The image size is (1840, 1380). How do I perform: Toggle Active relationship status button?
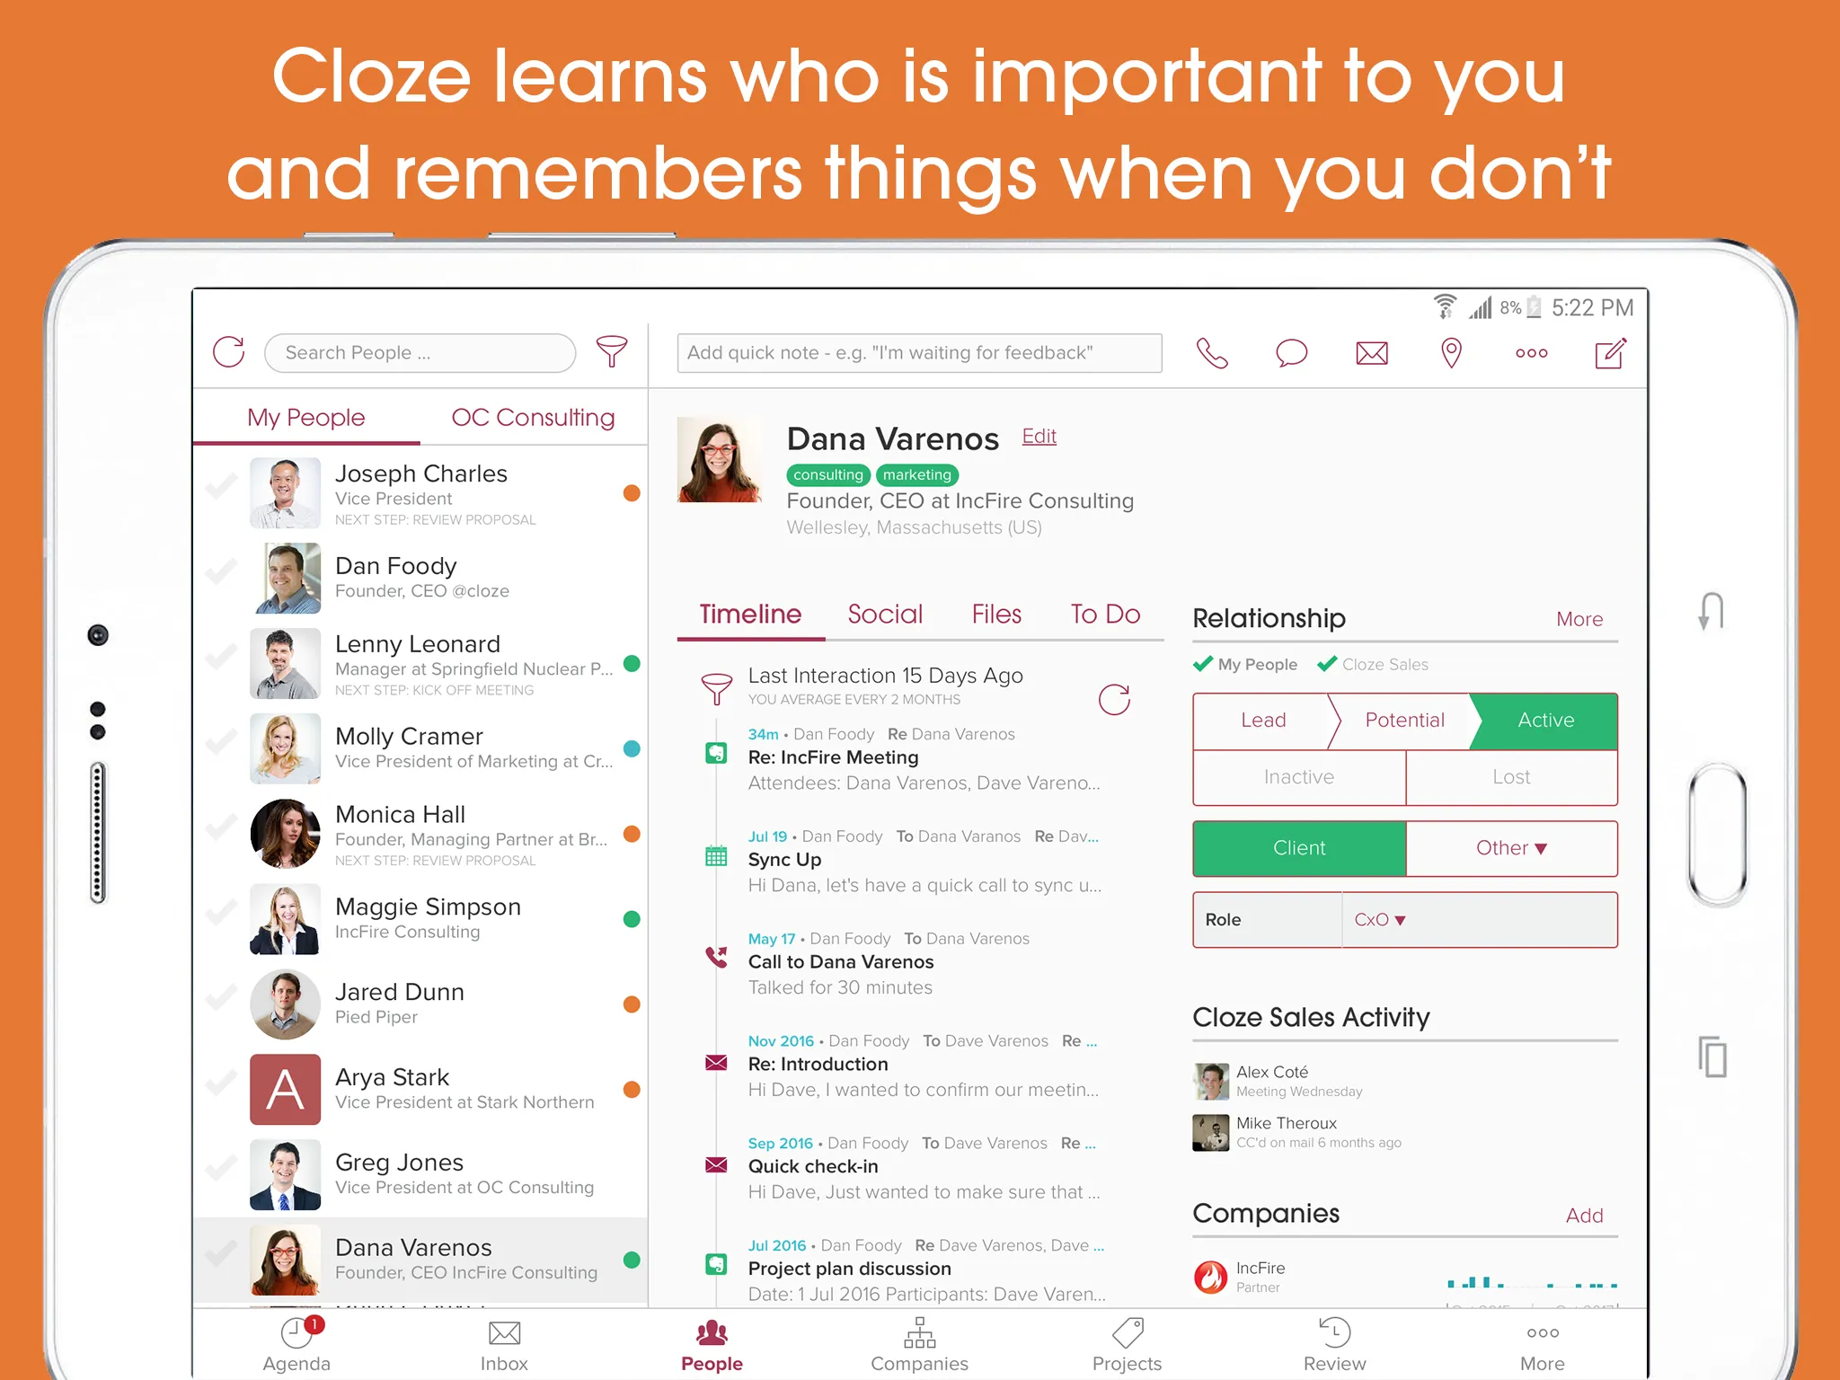[x=1543, y=721]
